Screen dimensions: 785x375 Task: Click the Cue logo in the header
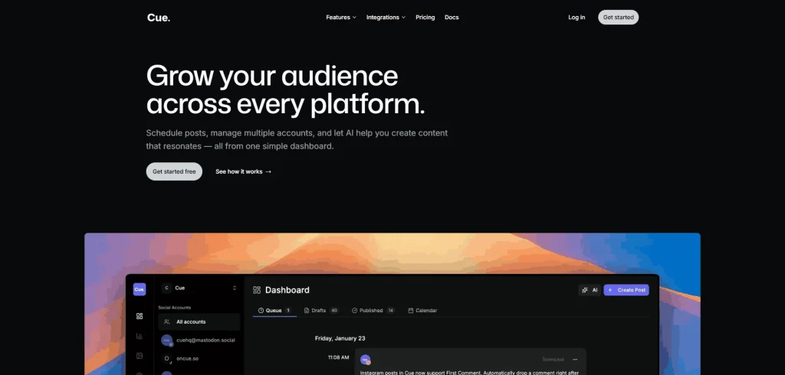tap(159, 17)
